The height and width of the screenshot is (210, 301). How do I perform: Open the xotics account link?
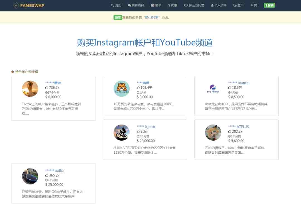[x=55, y=171]
